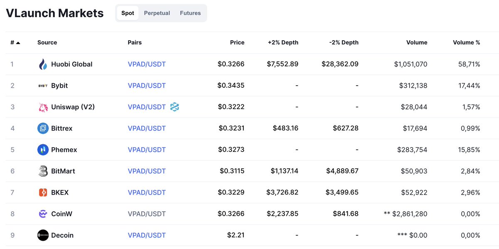Select the $7,552.89 depth value

[x=282, y=64]
